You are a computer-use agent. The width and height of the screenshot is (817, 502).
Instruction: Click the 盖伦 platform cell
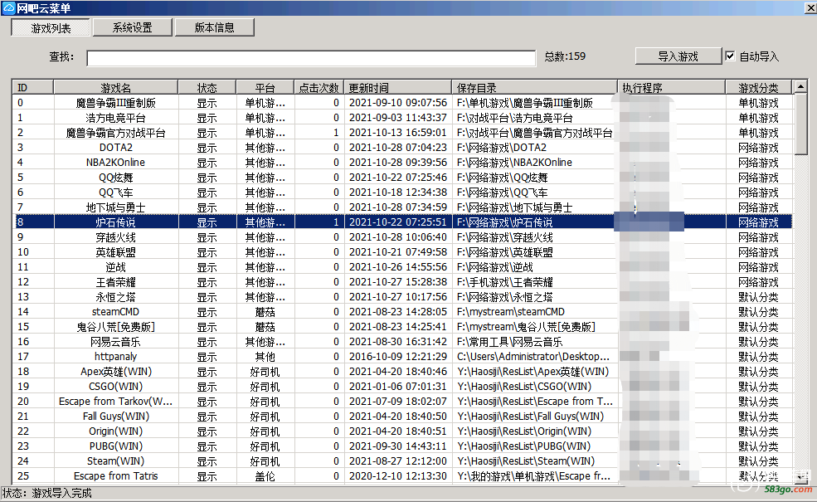[x=265, y=476]
